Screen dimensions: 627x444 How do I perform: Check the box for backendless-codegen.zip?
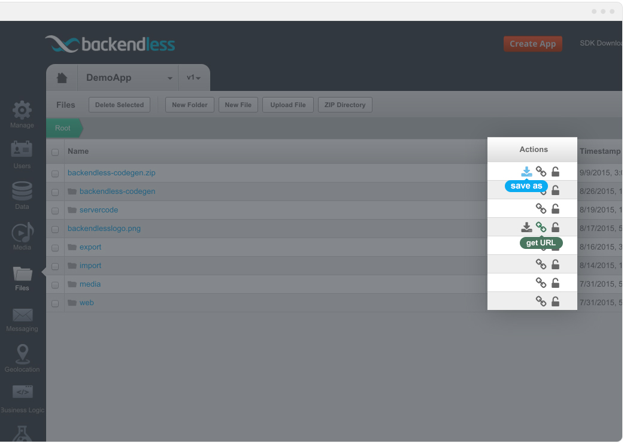coord(55,174)
